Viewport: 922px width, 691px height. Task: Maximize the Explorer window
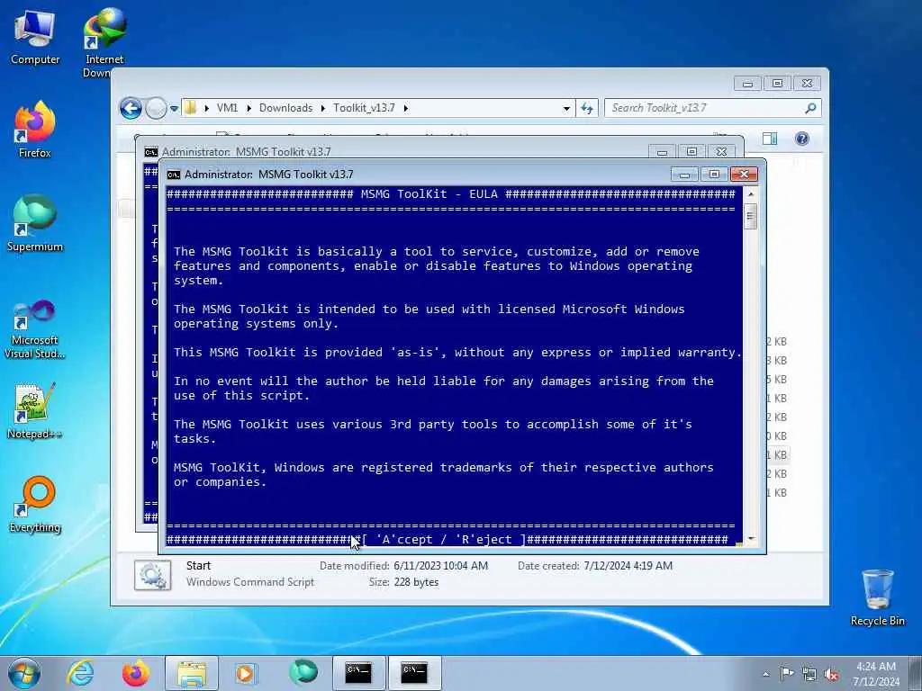(x=777, y=84)
